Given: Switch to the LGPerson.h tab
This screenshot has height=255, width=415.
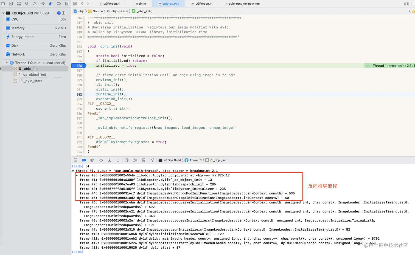Looking at the screenshot, I should (109, 4).
